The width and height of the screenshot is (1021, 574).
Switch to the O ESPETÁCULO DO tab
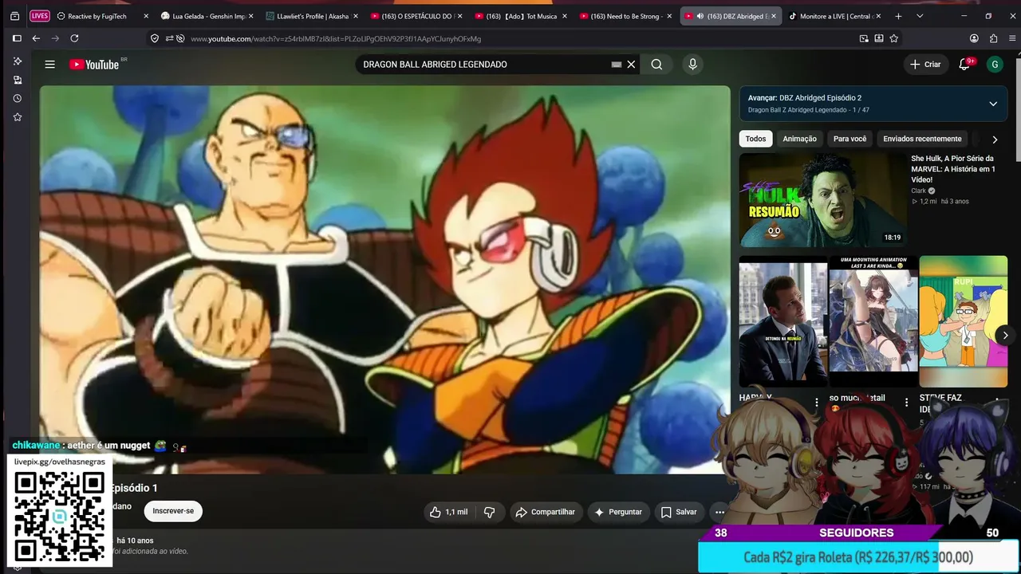[x=417, y=16]
